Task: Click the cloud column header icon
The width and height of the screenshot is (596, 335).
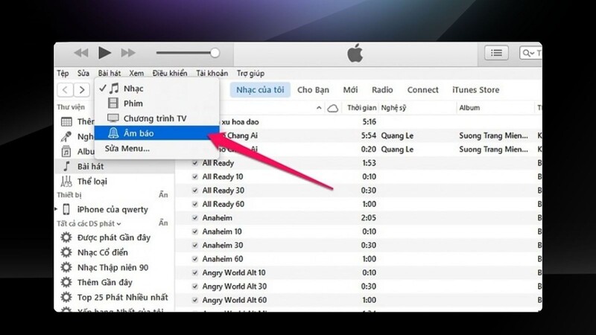Action: pyautogui.click(x=333, y=108)
